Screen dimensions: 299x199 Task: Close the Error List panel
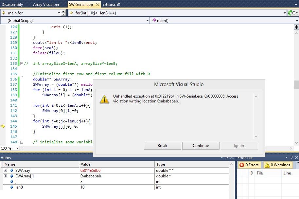[x=296, y=157]
